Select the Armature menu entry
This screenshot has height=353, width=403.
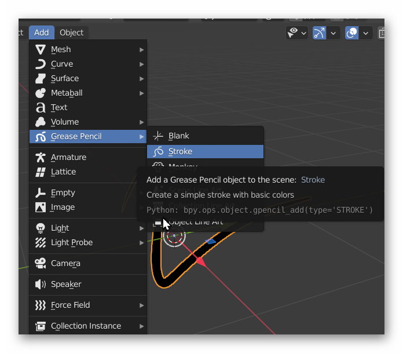click(x=88, y=157)
